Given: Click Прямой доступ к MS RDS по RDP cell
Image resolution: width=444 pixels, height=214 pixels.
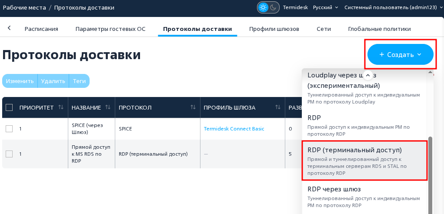Looking at the screenshot, I should (91, 154).
